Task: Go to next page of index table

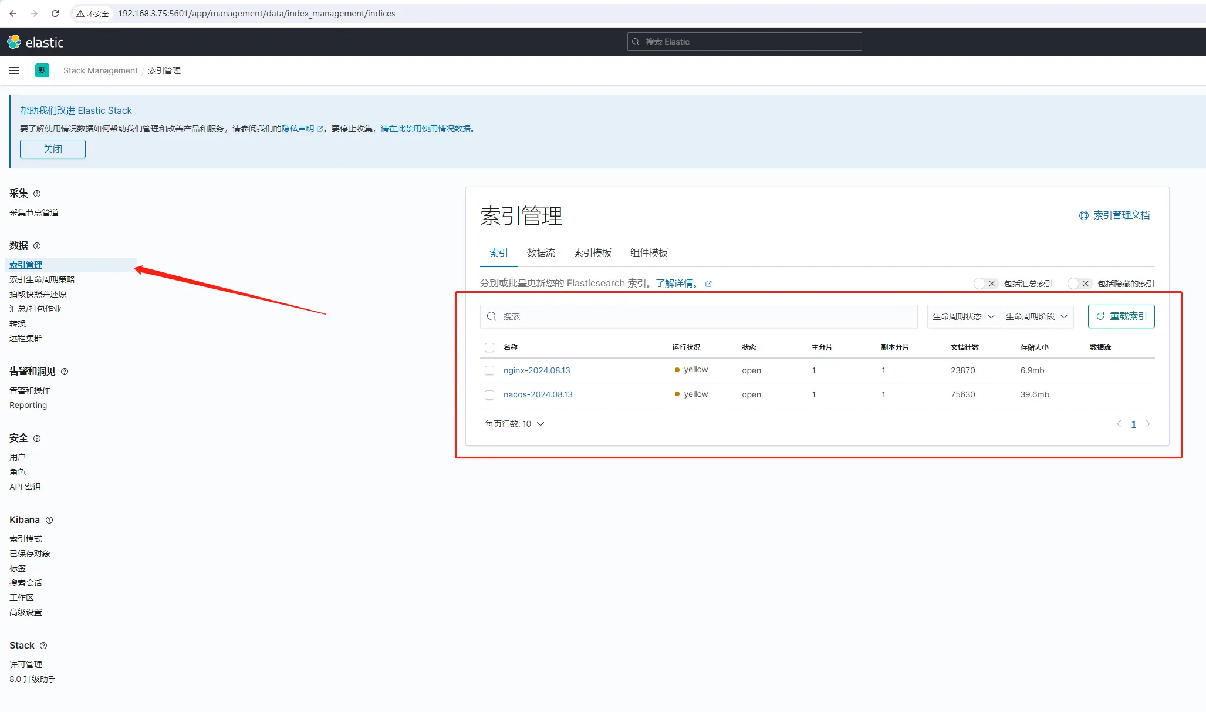Action: [1148, 424]
